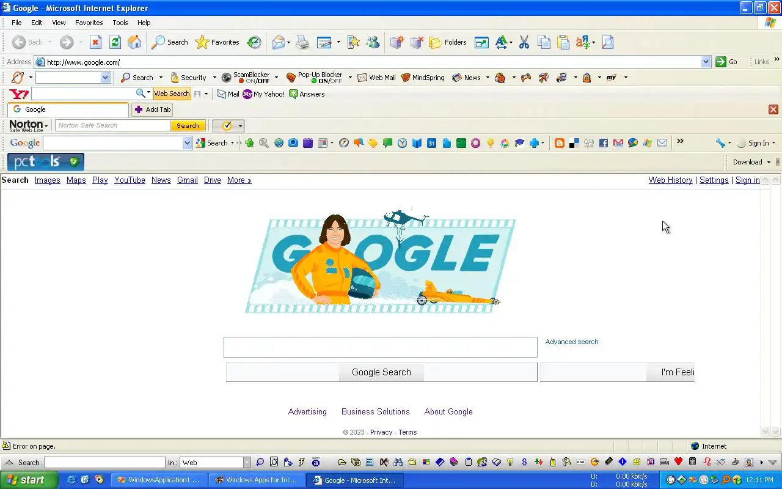Image resolution: width=782 pixels, height=489 pixels.
Task: Open Yahoo Mail envelope button
Action: [x=228, y=94]
